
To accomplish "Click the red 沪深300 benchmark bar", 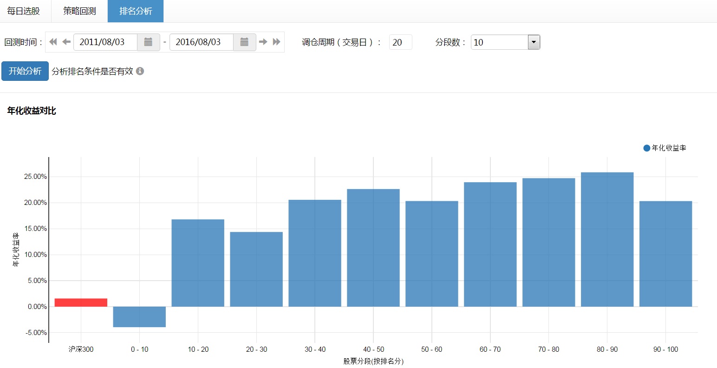I will (x=81, y=302).
